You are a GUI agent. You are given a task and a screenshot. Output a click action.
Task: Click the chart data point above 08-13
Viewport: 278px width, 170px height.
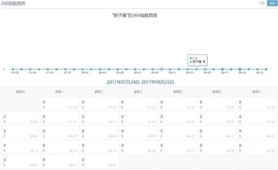coord(188,69)
